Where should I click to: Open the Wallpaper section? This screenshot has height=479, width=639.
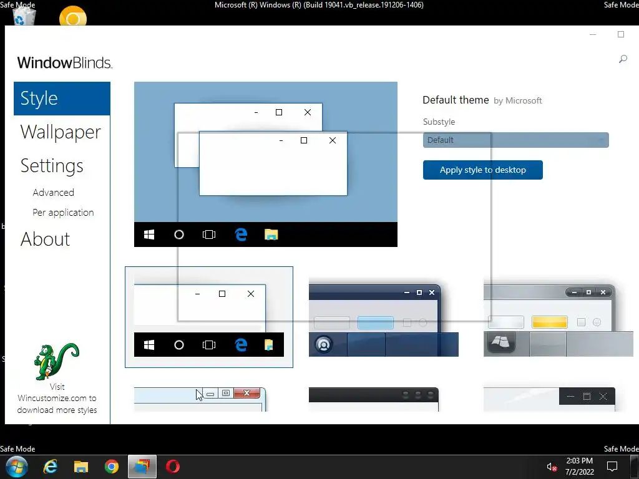click(x=61, y=132)
